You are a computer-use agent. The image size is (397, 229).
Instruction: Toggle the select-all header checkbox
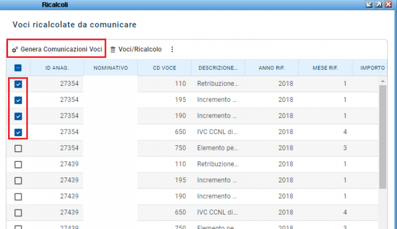(18, 68)
